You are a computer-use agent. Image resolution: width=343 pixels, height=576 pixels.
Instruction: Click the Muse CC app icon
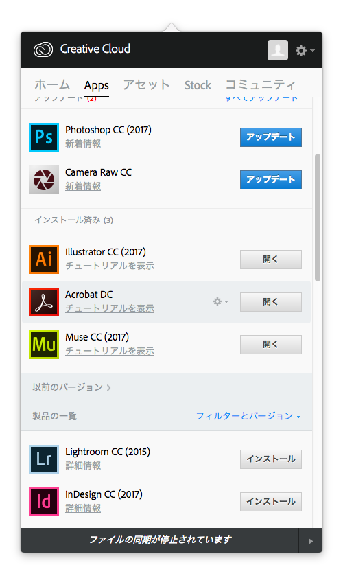click(44, 345)
